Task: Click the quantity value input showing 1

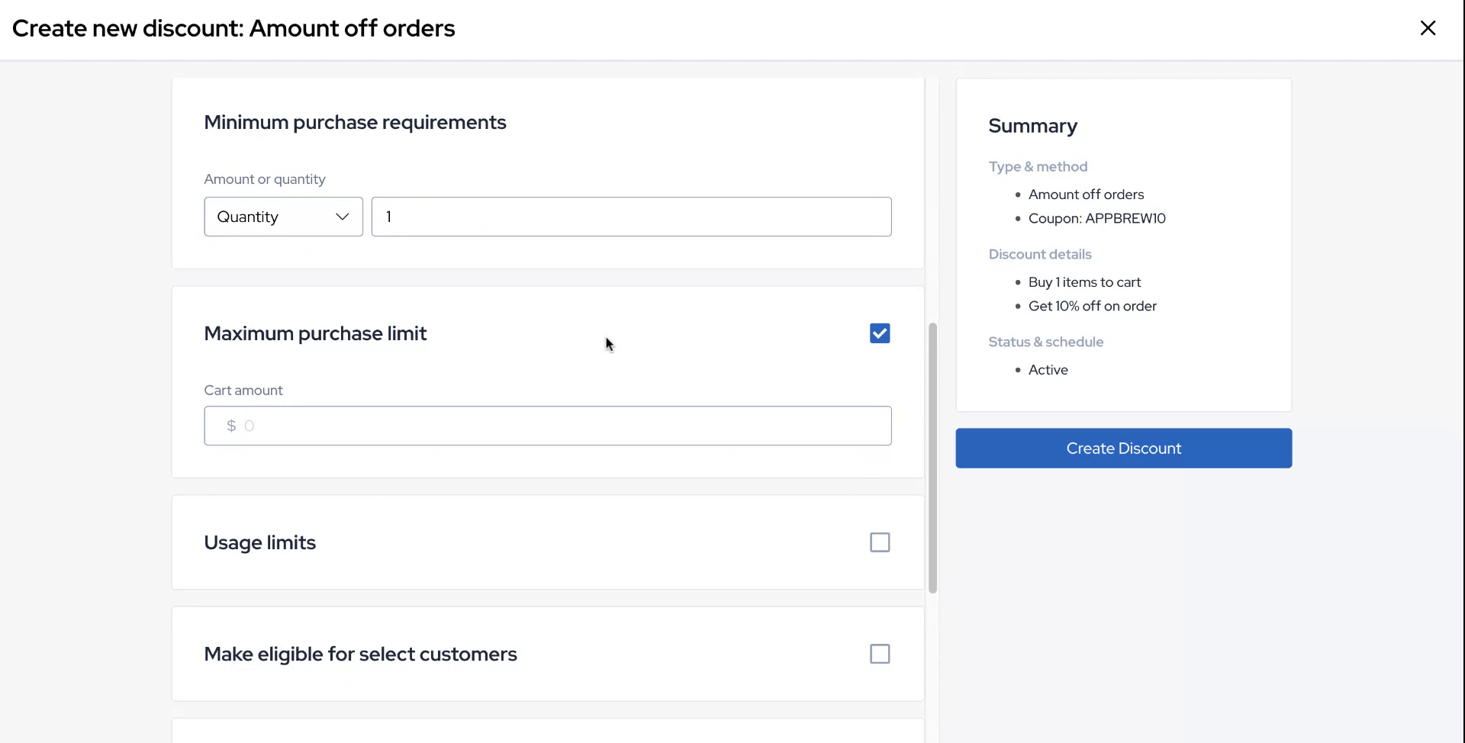Action: 630,216
